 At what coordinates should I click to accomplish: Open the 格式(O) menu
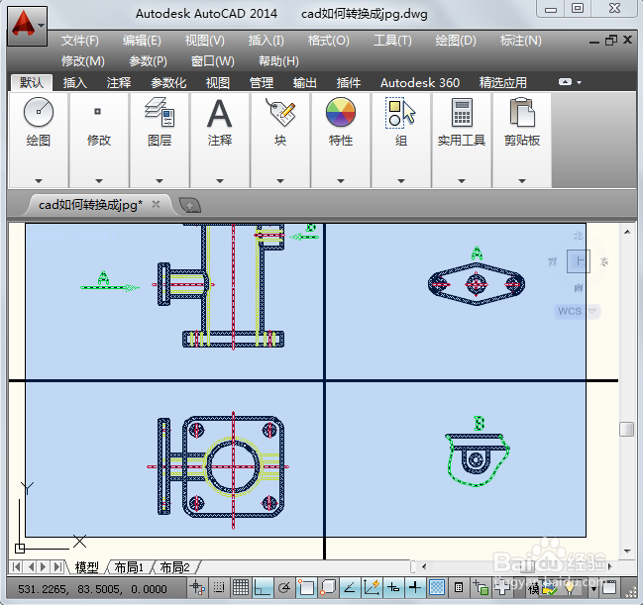pos(329,41)
